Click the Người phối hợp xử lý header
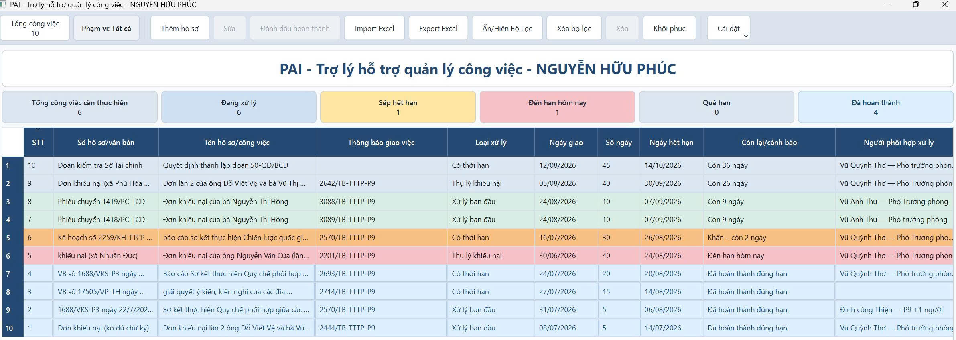The image size is (956, 340). pyautogui.click(x=894, y=142)
